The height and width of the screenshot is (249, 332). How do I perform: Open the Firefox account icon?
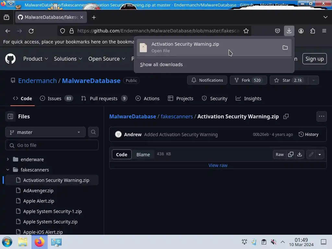tap(301, 31)
